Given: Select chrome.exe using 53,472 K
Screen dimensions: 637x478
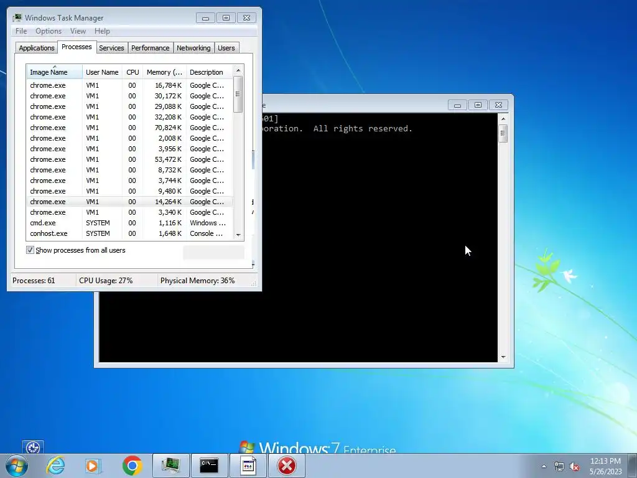Looking at the screenshot, I should [129, 159].
